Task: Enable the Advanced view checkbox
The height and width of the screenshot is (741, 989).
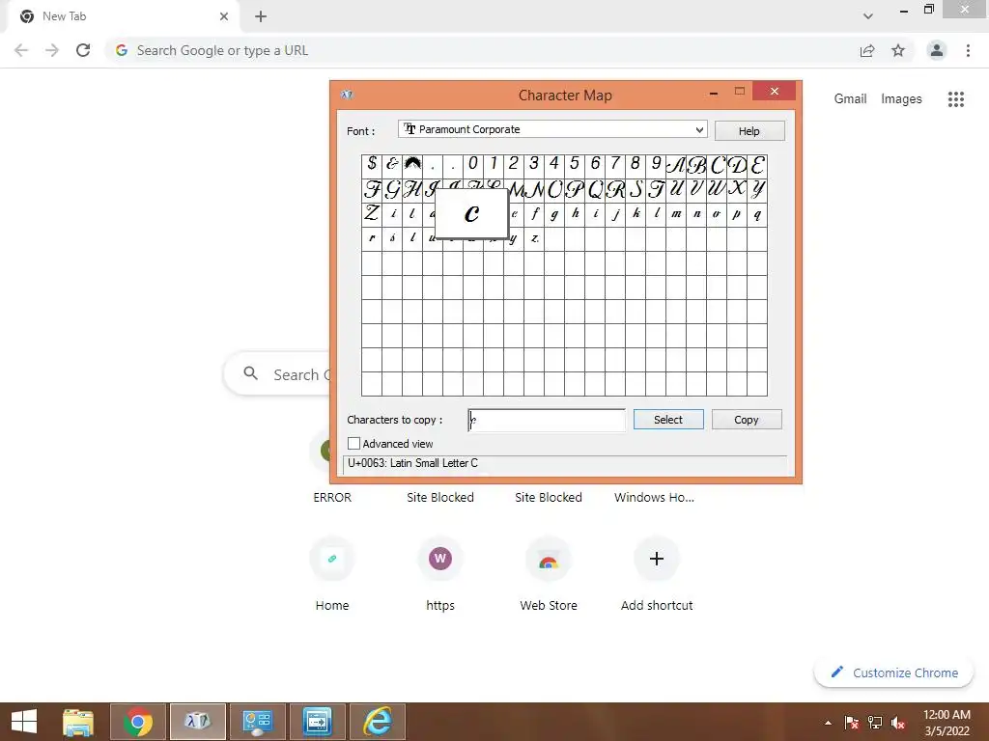Action: coord(353,444)
